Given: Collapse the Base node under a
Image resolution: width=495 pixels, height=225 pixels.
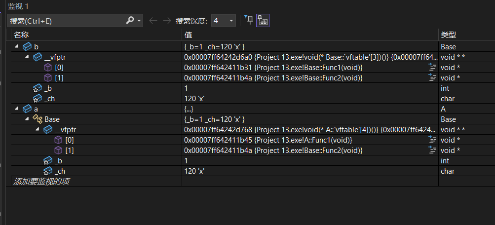Looking at the screenshot, I should pos(27,119).
